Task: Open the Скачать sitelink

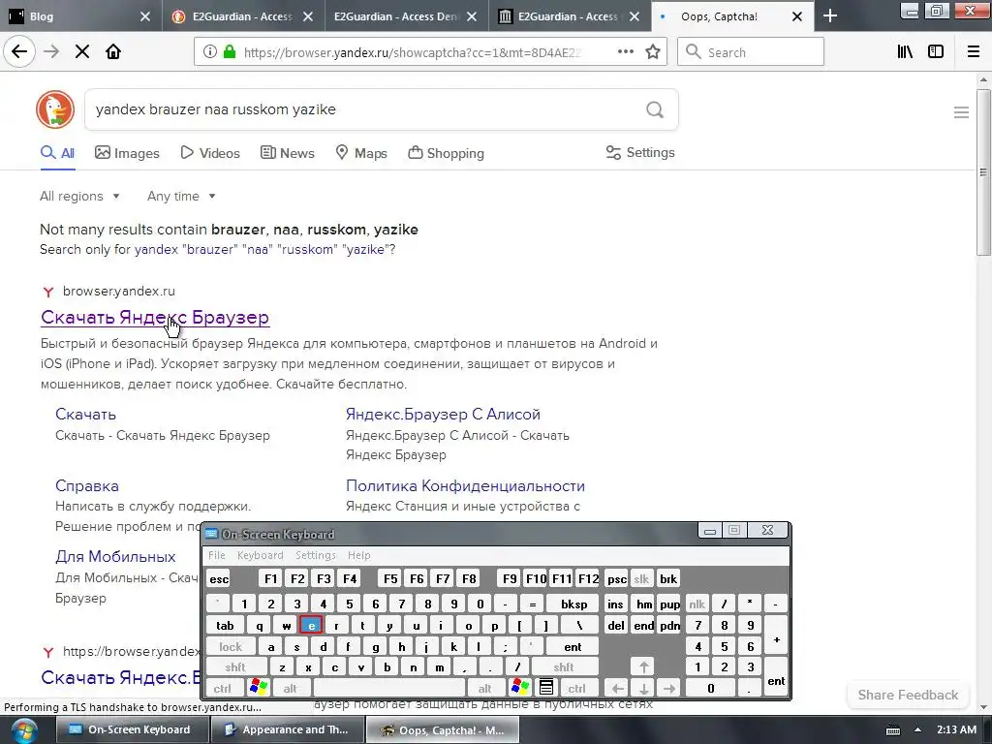Action: [x=85, y=415]
